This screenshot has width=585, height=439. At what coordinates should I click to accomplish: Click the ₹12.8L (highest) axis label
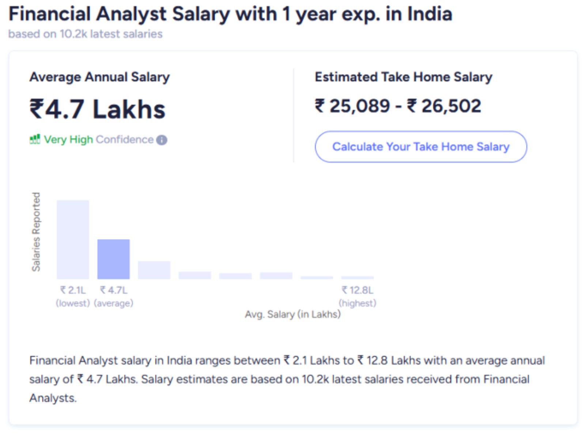tap(357, 296)
